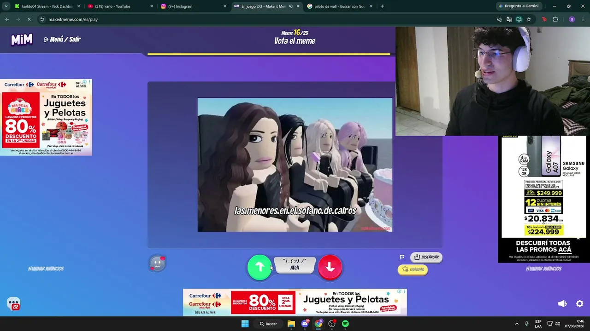Open Discord from the taskbar

[x=305, y=324]
